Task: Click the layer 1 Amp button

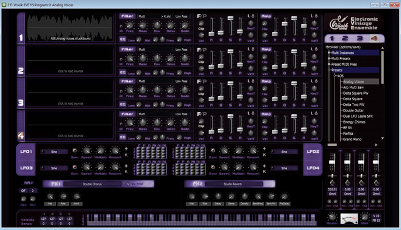Action: [266, 16]
